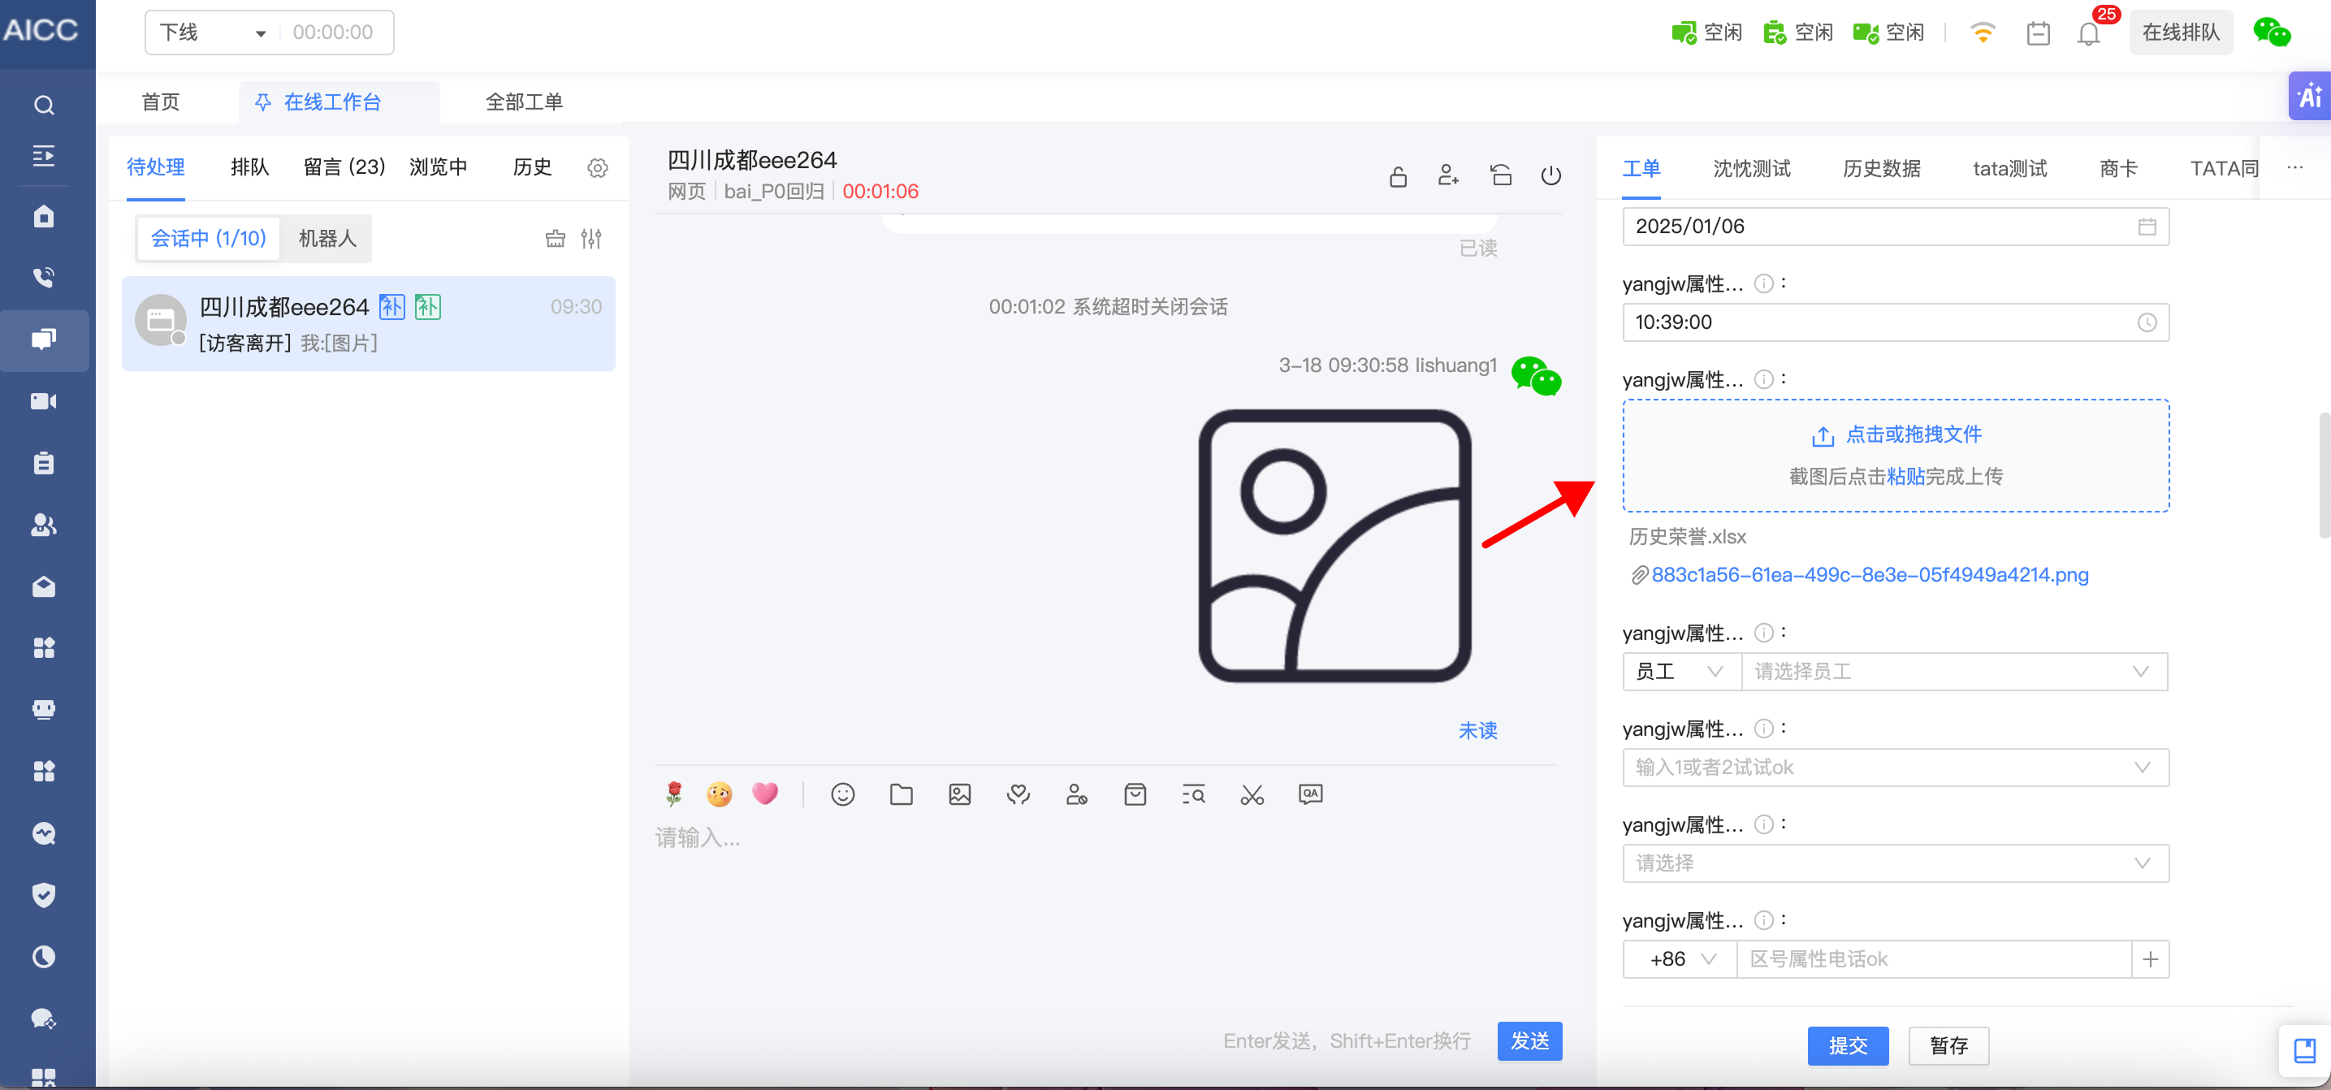The width and height of the screenshot is (2331, 1090).
Task: Open the +86 country code dropdown
Action: coord(1680,960)
